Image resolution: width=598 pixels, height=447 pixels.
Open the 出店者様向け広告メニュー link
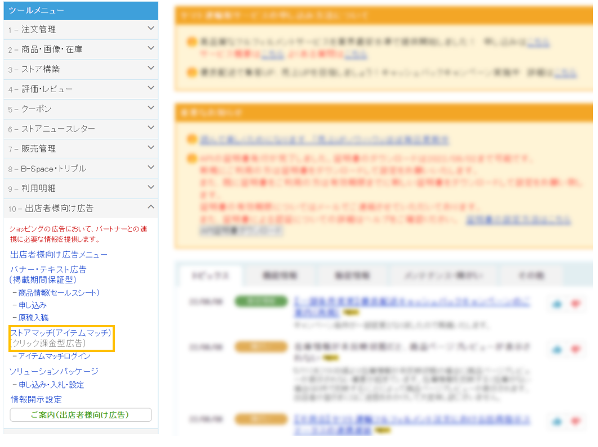click(59, 254)
